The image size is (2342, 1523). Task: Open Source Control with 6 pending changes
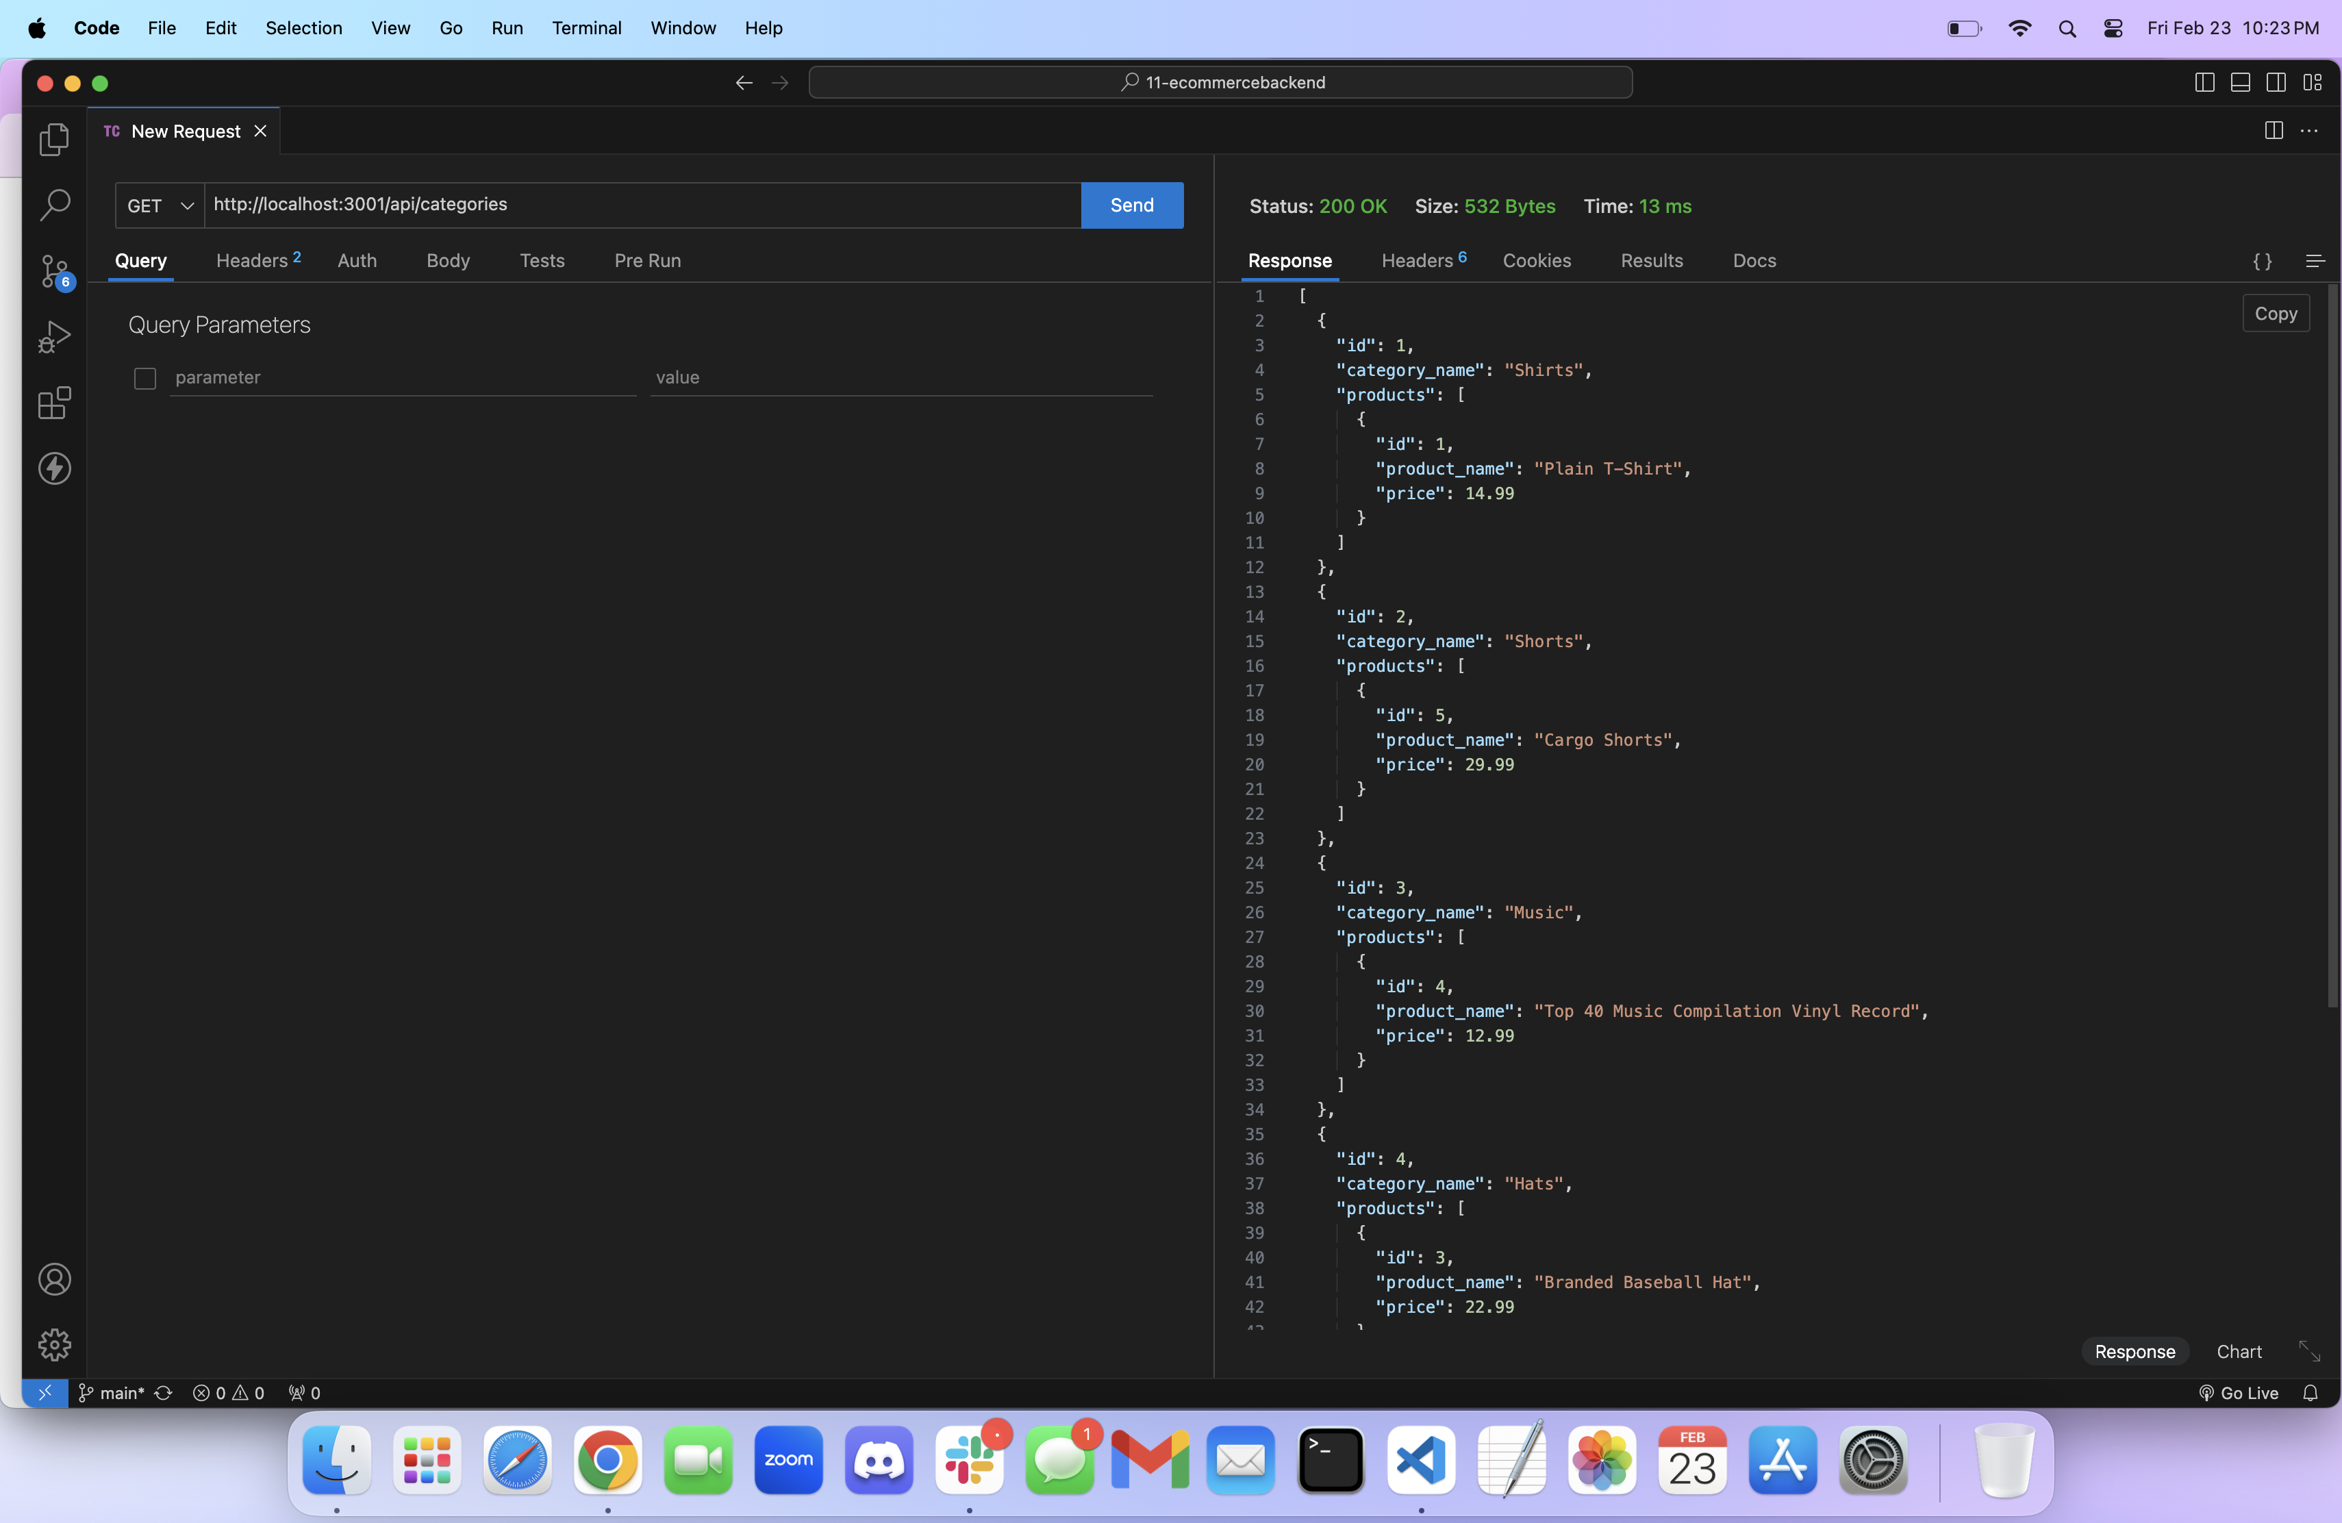(x=54, y=270)
